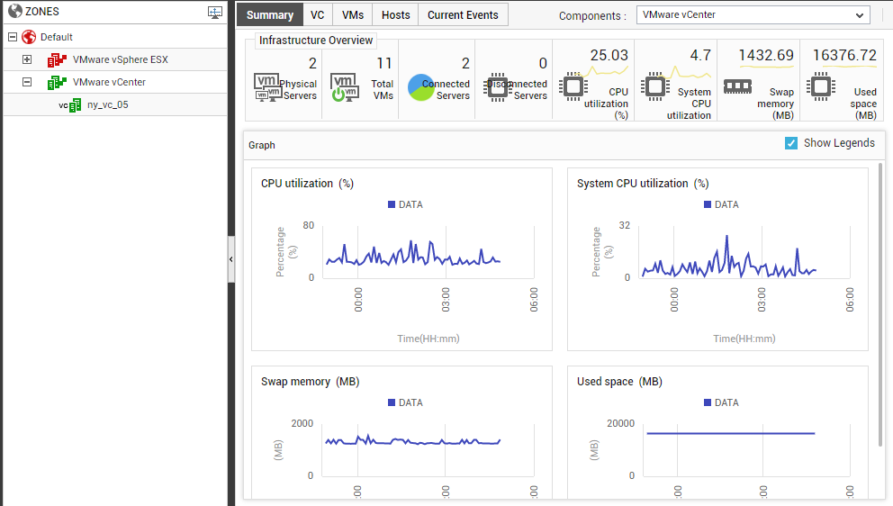Open the Components dropdown

pyautogui.click(x=753, y=14)
